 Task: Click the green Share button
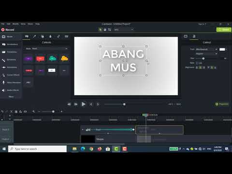click(x=224, y=29)
